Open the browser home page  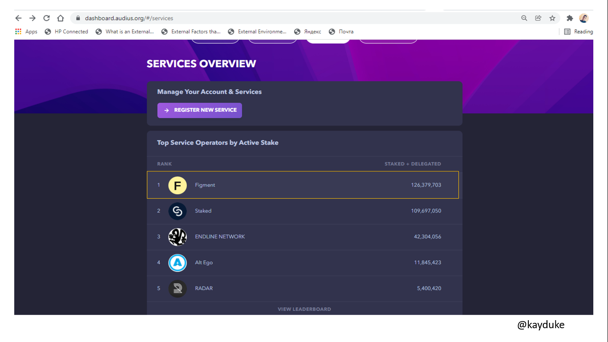coord(61,18)
